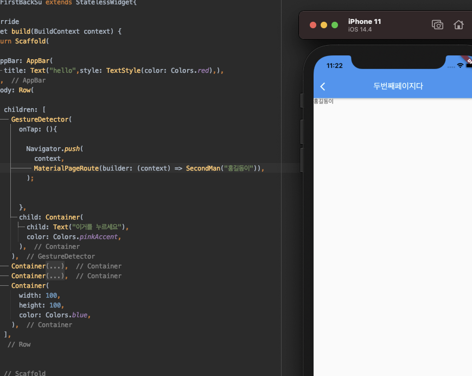Click the AppBar( constructor in code
This screenshot has width=472, height=376.
40,61
